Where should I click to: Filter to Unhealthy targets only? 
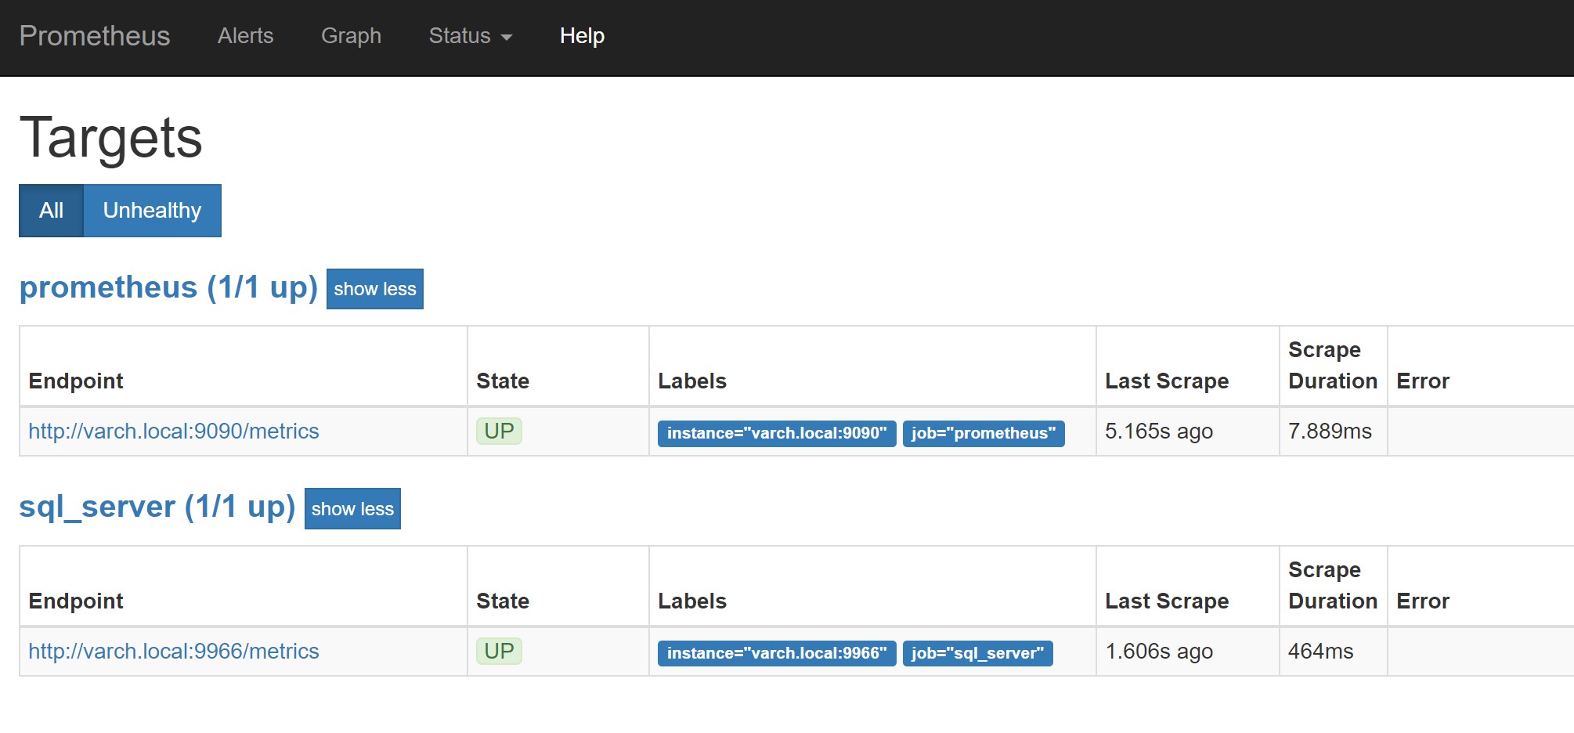point(152,211)
